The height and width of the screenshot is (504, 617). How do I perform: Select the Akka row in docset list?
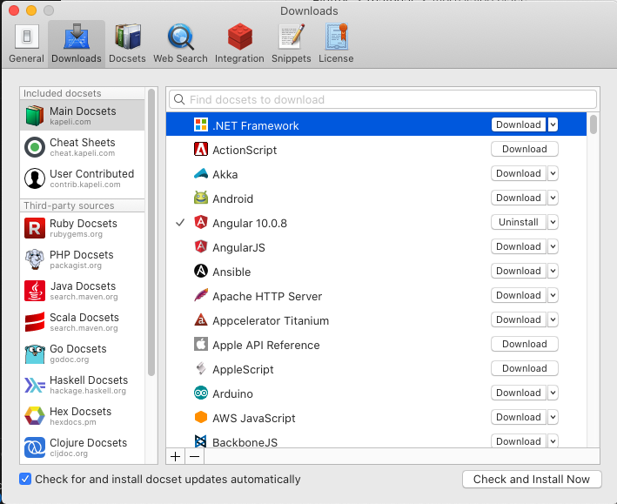(376, 173)
